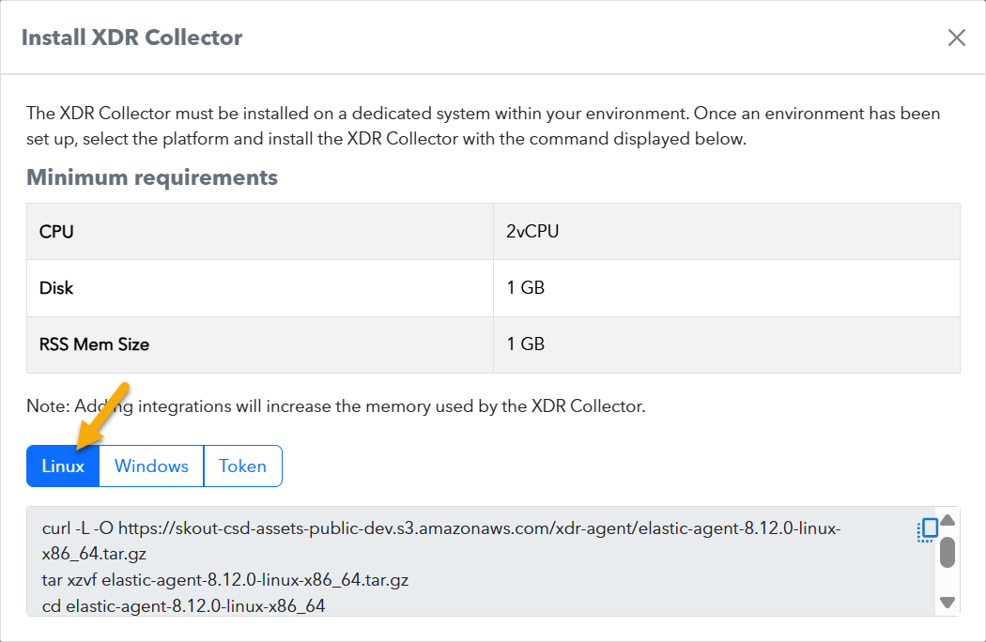The width and height of the screenshot is (986, 642).
Task: Click the 1 GB value in RSS Mem Size row
Action: [526, 344]
